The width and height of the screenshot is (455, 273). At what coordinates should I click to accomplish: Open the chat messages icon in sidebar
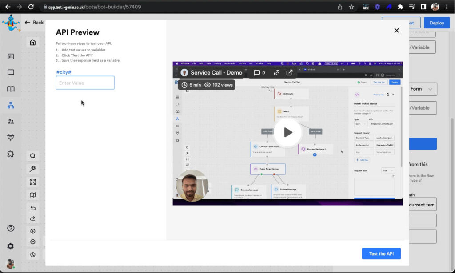pos(11,72)
